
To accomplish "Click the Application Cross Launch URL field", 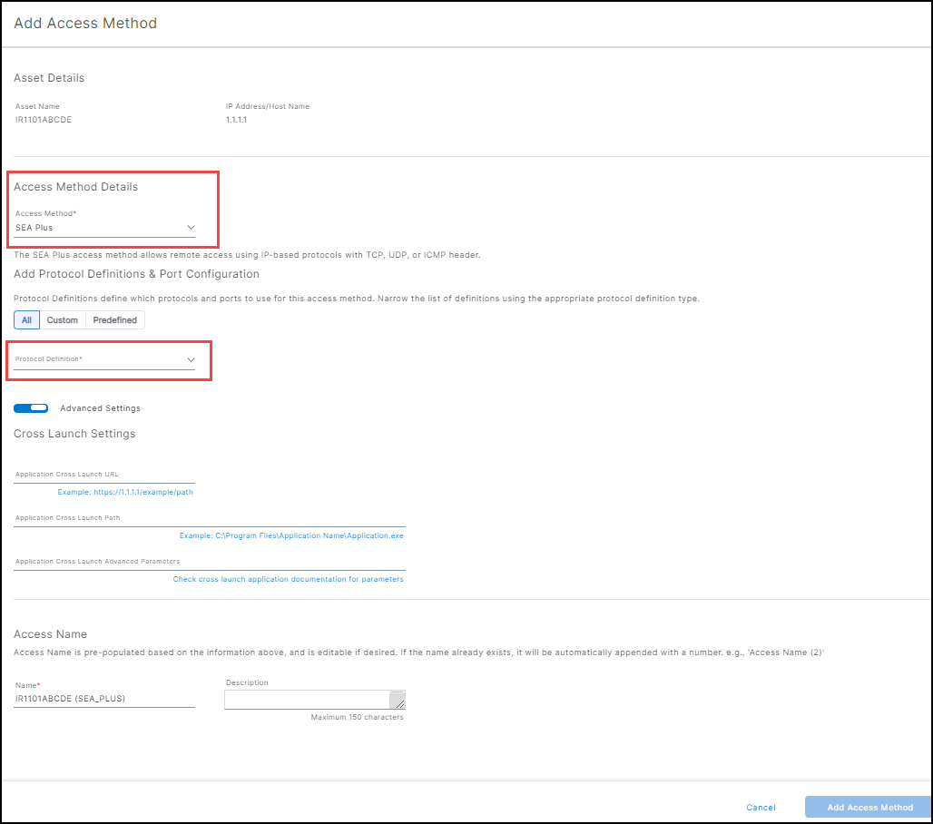I will 104,475.
